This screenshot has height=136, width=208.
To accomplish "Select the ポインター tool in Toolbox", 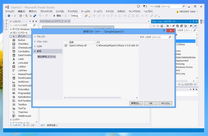I will tap(20, 36).
